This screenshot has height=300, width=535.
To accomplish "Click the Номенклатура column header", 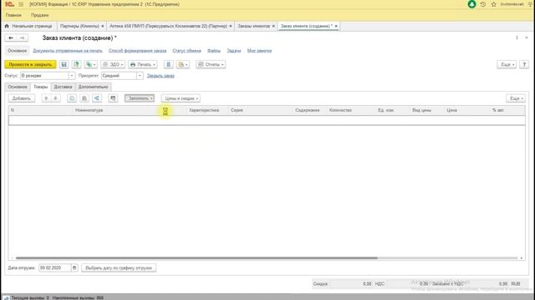I will [89, 110].
